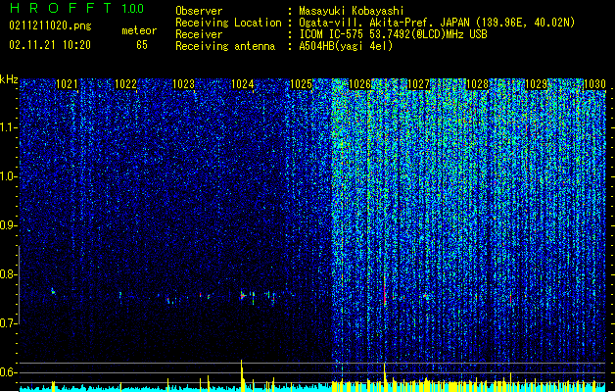Click the 0.6 frequency axis label
Viewport: 616px width, 392px height.
pos(8,372)
